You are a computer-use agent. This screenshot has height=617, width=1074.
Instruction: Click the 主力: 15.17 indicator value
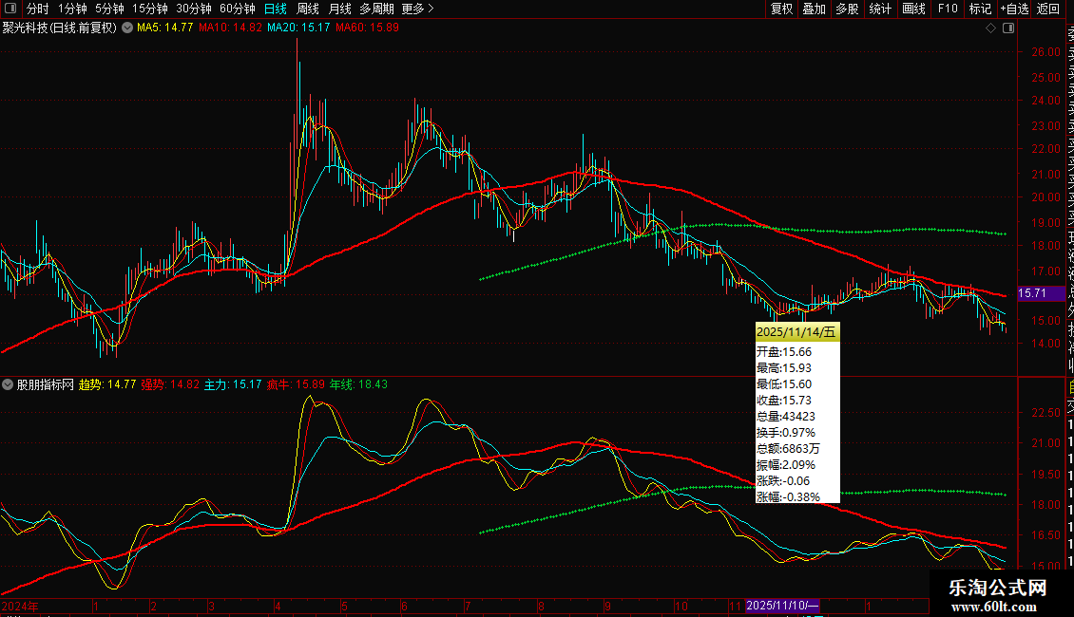tap(233, 384)
